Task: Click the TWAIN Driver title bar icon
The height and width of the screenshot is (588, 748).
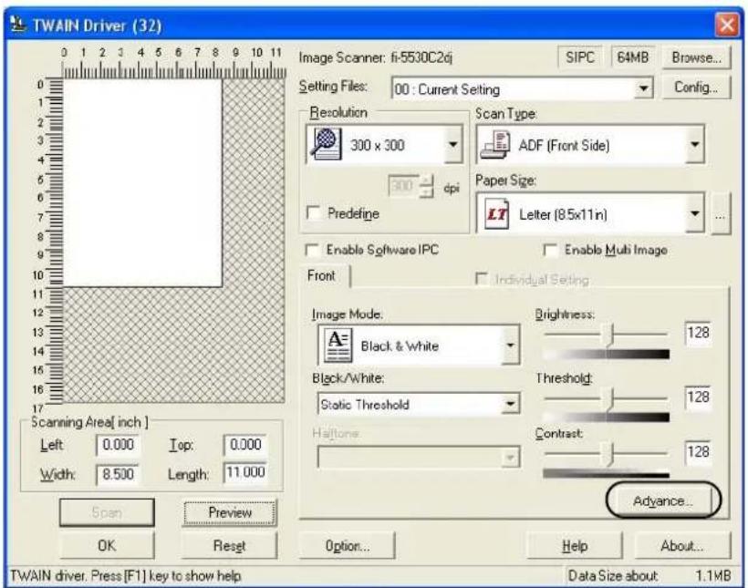Action: (x=18, y=24)
